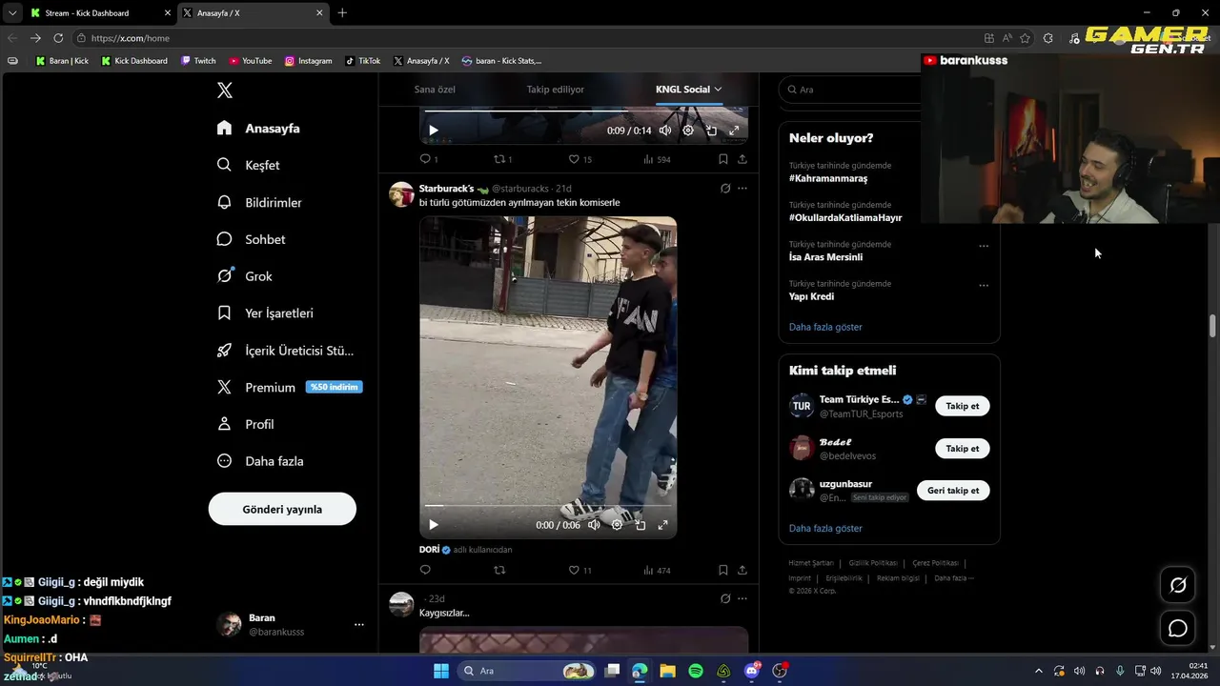Screen dimensions: 1220x686
Task: Open Spotify from taskbar
Action: (696, 671)
